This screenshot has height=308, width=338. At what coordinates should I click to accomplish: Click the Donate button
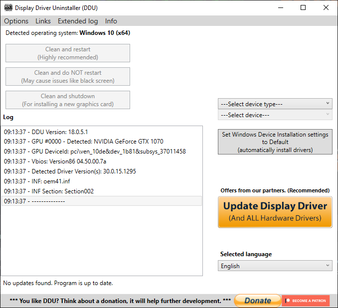[258, 301]
